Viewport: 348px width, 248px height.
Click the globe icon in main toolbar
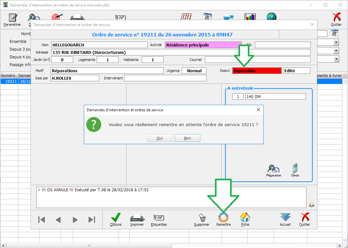pyautogui.click(x=271, y=17)
